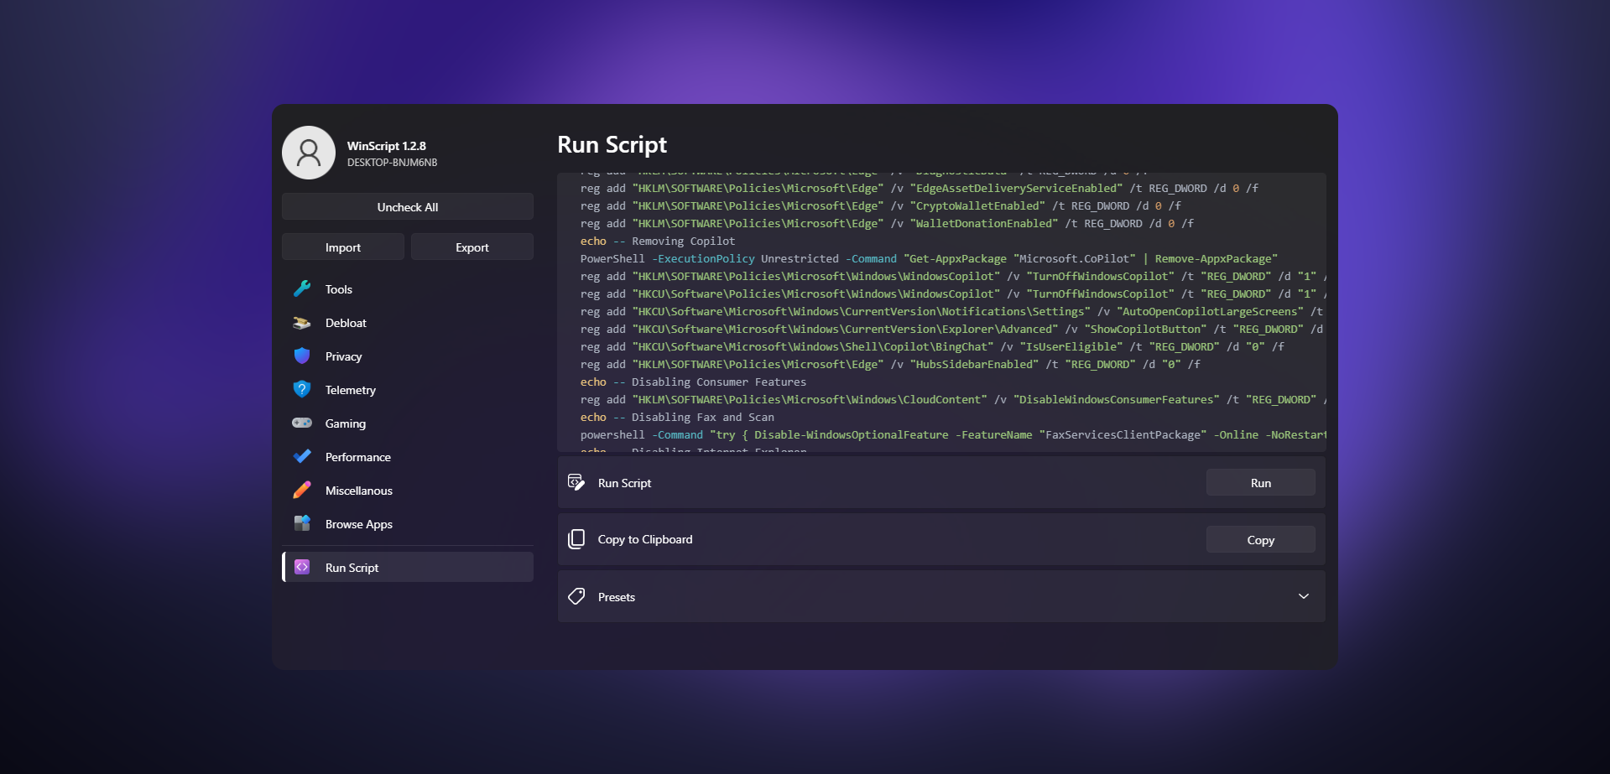Click the Performance rocket icon
Viewport: 1610px width, 774px height.
(302, 456)
